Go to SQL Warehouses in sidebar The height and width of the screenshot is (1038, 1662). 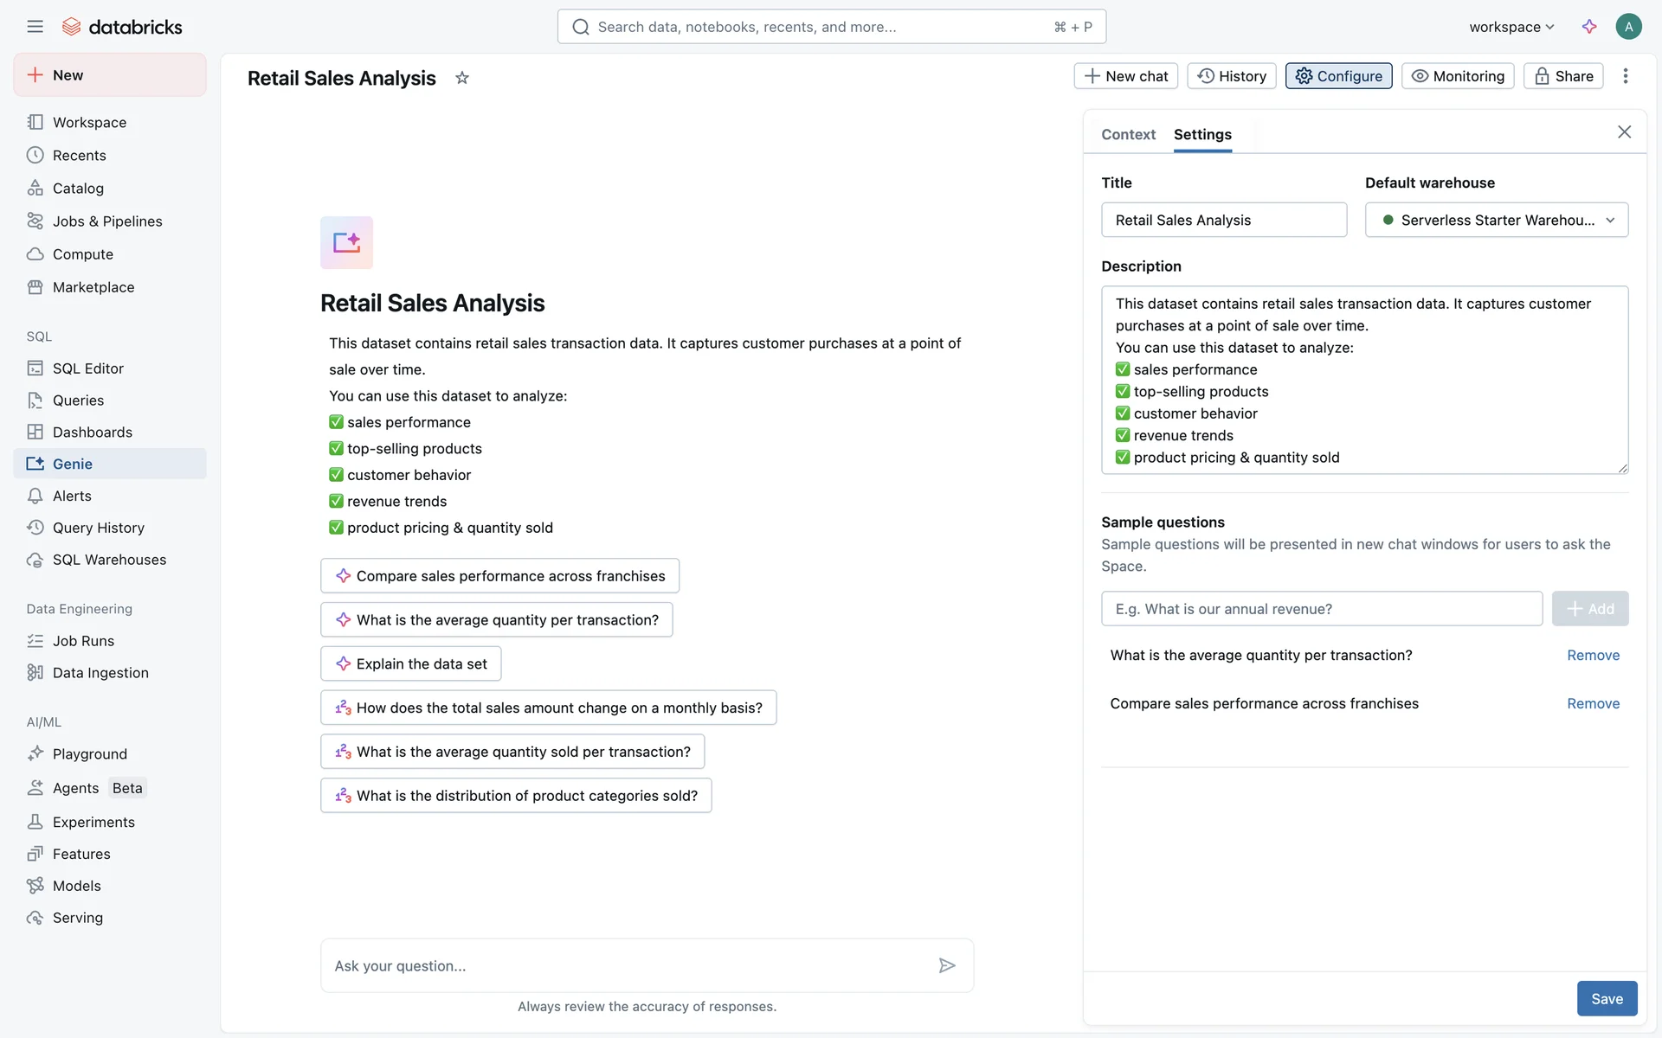[109, 560]
